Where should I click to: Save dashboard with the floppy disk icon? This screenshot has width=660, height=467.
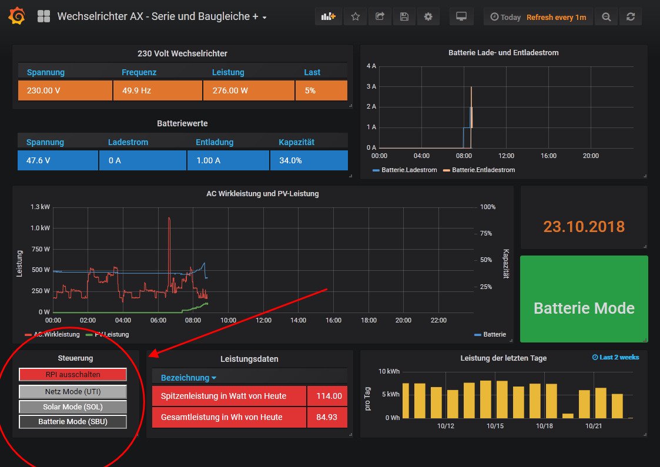coord(404,17)
